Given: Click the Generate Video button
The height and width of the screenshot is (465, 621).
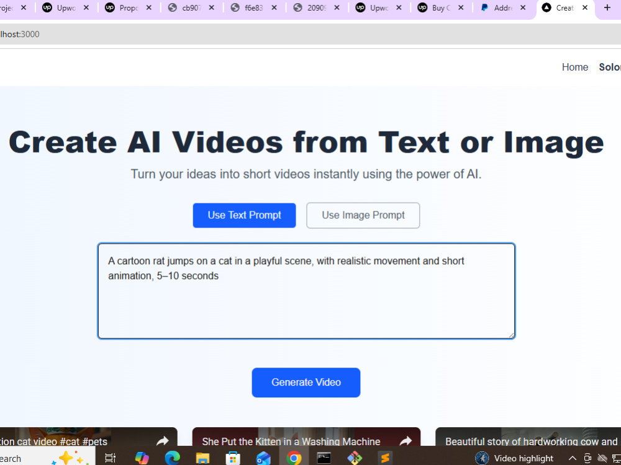Looking at the screenshot, I should (x=306, y=383).
